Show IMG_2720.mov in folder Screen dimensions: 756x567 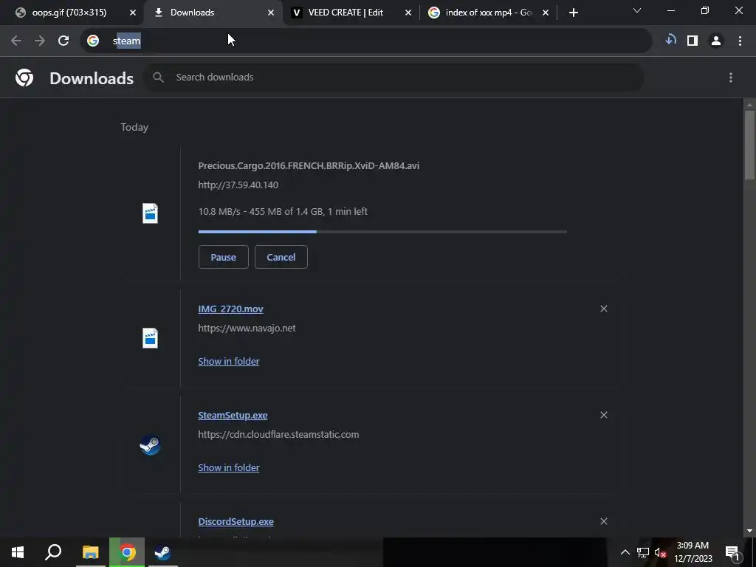coord(229,361)
